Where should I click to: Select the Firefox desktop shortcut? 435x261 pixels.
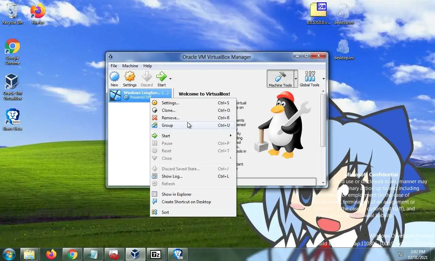tap(38, 14)
